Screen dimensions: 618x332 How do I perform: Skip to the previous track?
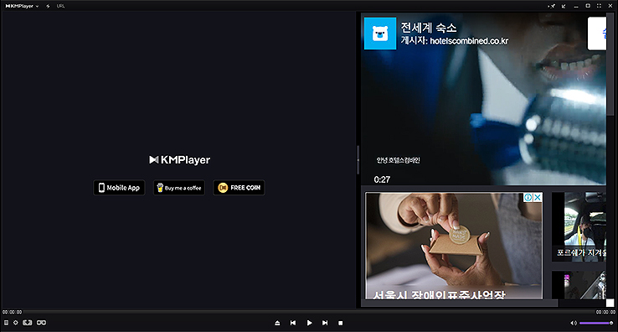293,323
